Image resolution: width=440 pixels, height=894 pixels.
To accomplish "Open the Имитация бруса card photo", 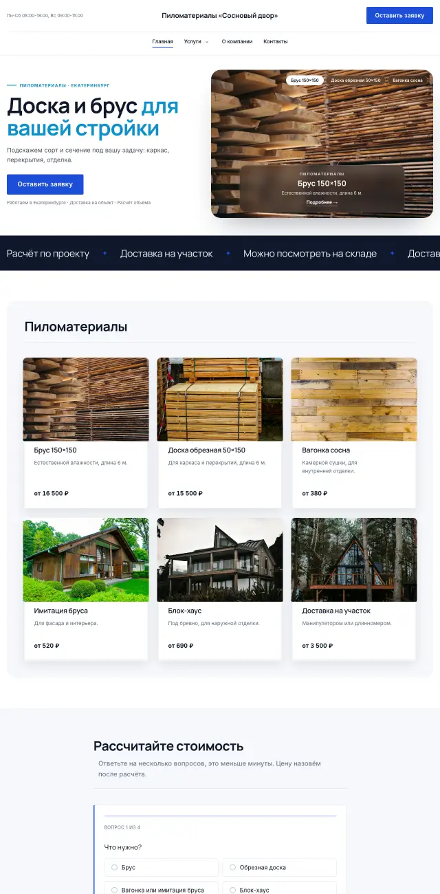I will click(x=86, y=560).
